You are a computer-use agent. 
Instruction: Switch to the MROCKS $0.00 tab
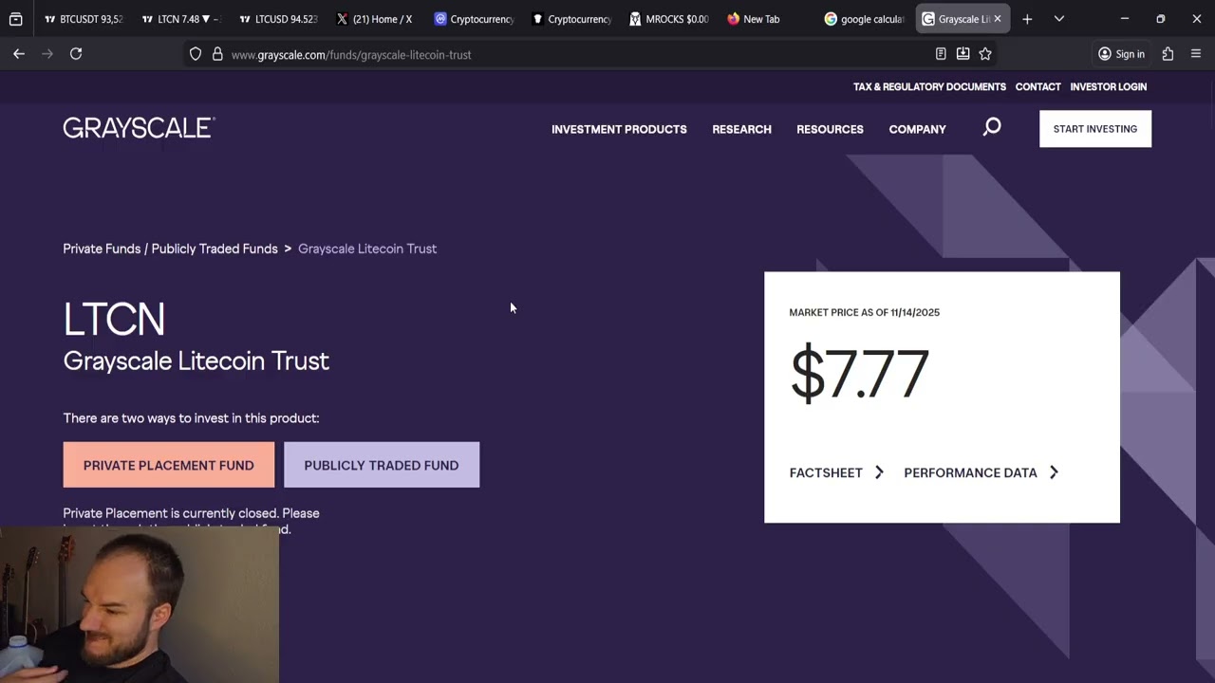tap(668, 19)
